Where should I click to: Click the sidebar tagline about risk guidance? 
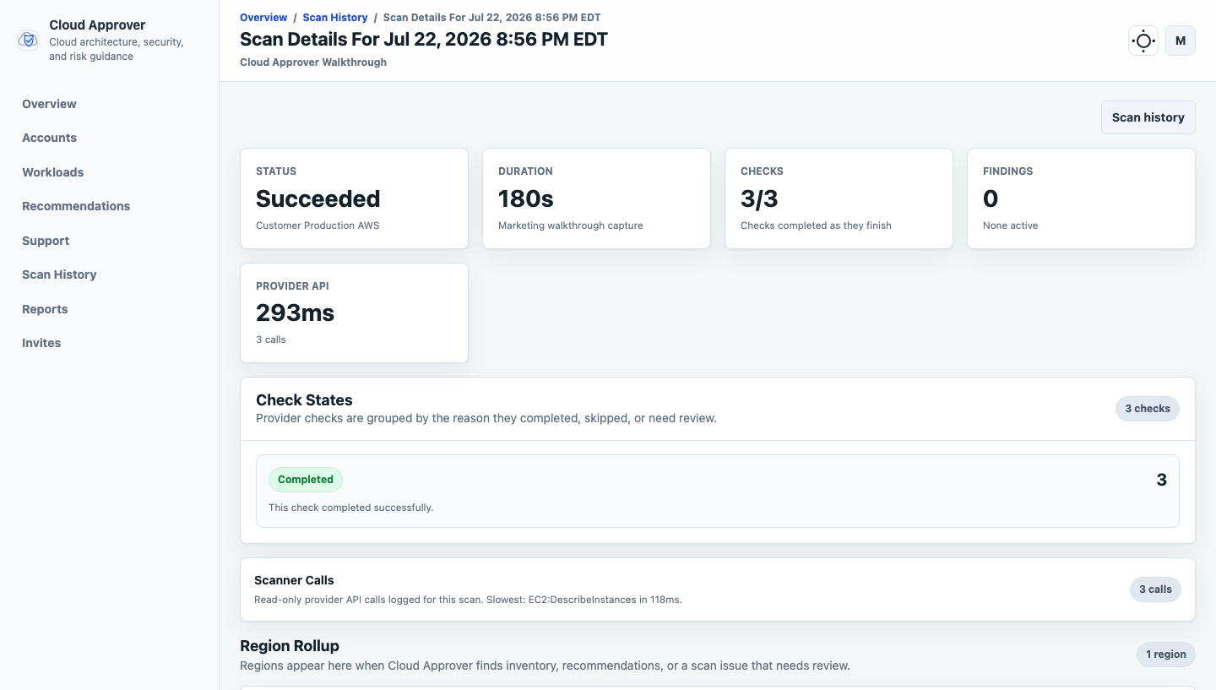(x=117, y=49)
